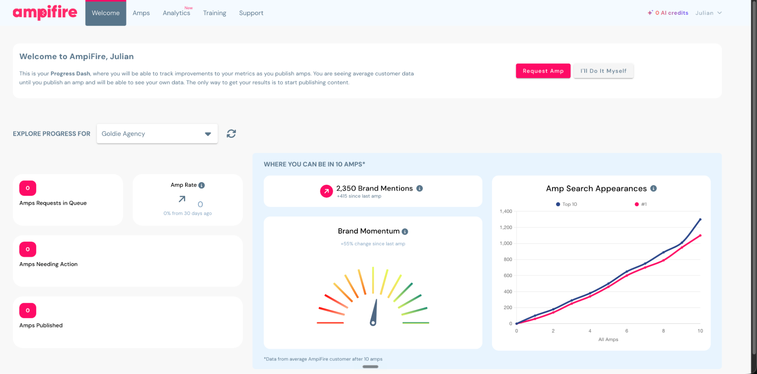The height and width of the screenshot is (374, 757).
Task: Click the Brand Momentum gauge needle
Action: (374, 312)
